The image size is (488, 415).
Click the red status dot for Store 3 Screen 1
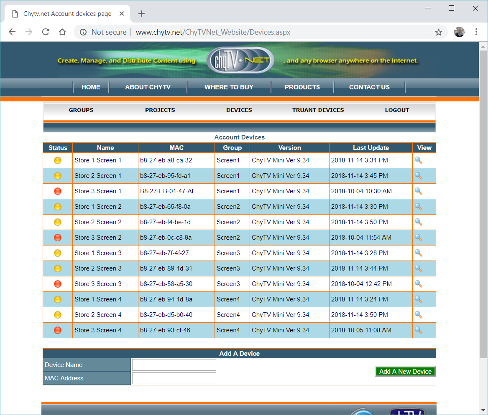coord(58,191)
